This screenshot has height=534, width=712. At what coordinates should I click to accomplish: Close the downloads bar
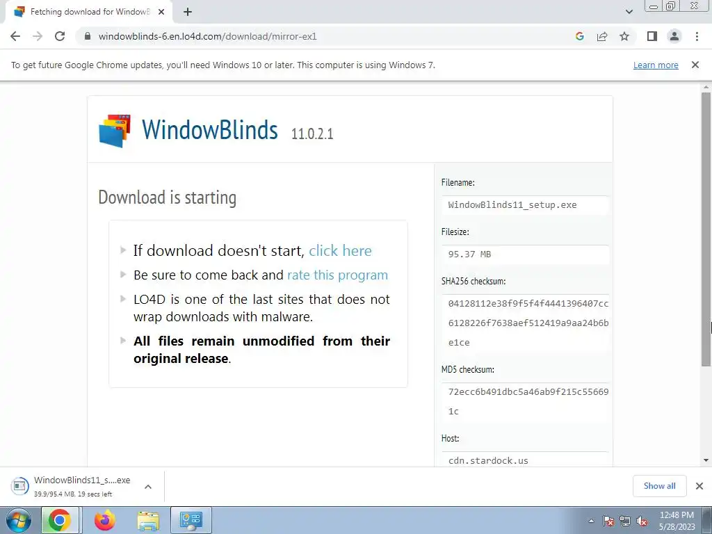click(699, 486)
